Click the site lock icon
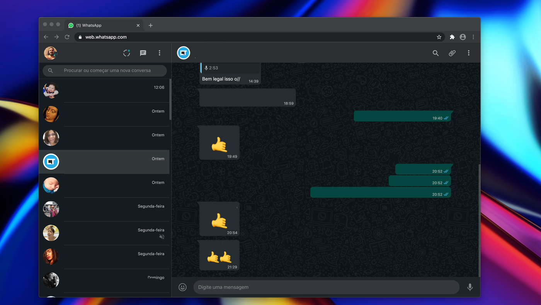541x305 pixels. [80, 37]
